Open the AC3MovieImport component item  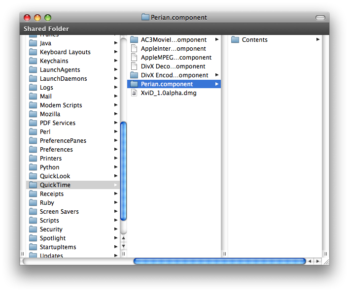coord(174,40)
